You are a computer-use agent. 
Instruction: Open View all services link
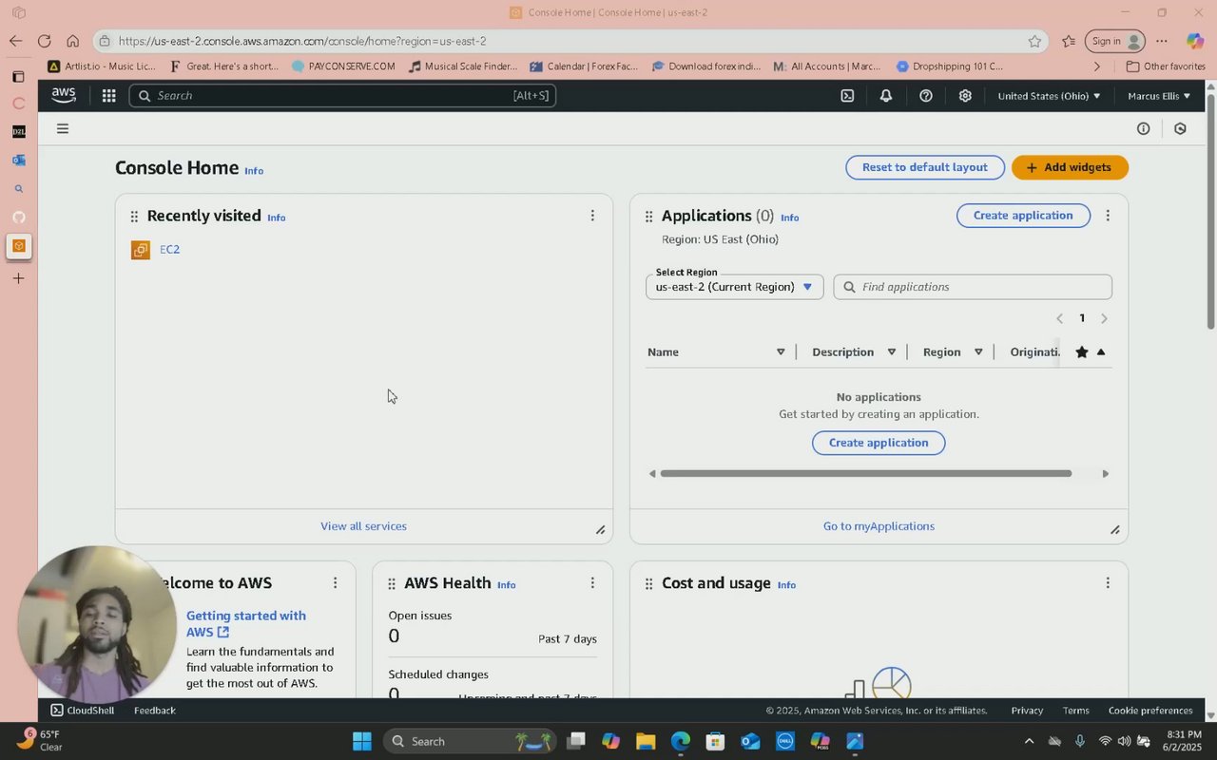(363, 526)
